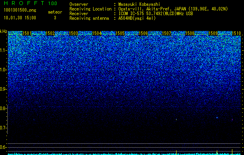Click the kHz unit label
This screenshot has width=244, height=155.
3,31
